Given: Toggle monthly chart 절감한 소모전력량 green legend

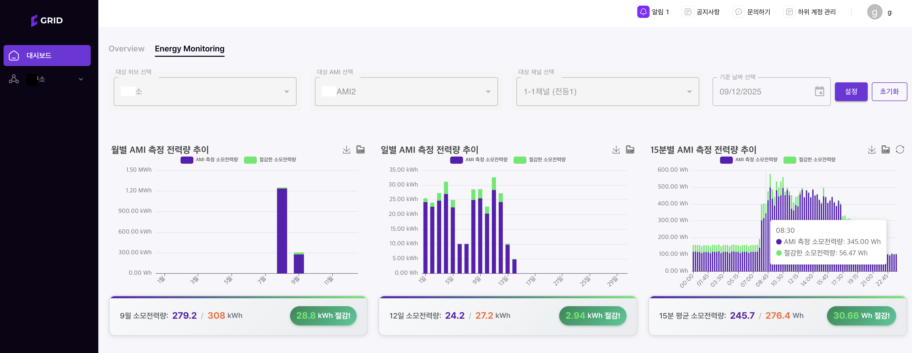Looking at the screenshot, I should click(x=270, y=160).
